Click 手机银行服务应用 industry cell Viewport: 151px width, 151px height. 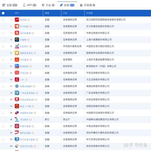click(x=72, y=46)
